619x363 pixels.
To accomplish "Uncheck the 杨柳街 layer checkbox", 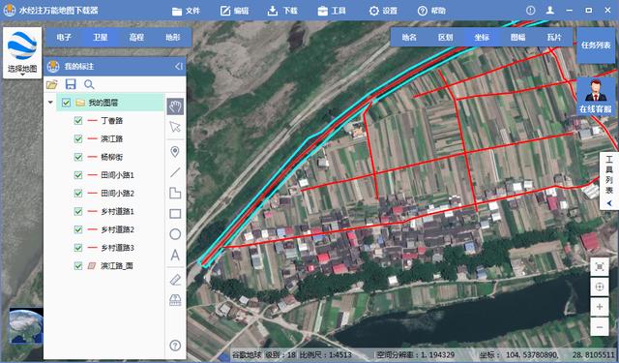I will click(x=78, y=157).
